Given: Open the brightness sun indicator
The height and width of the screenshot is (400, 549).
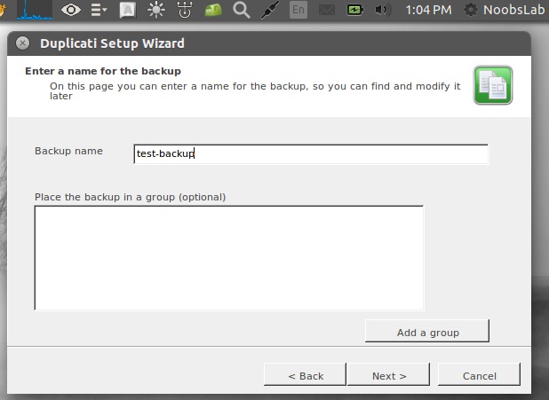Looking at the screenshot, I should pyautogui.click(x=156, y=10).
